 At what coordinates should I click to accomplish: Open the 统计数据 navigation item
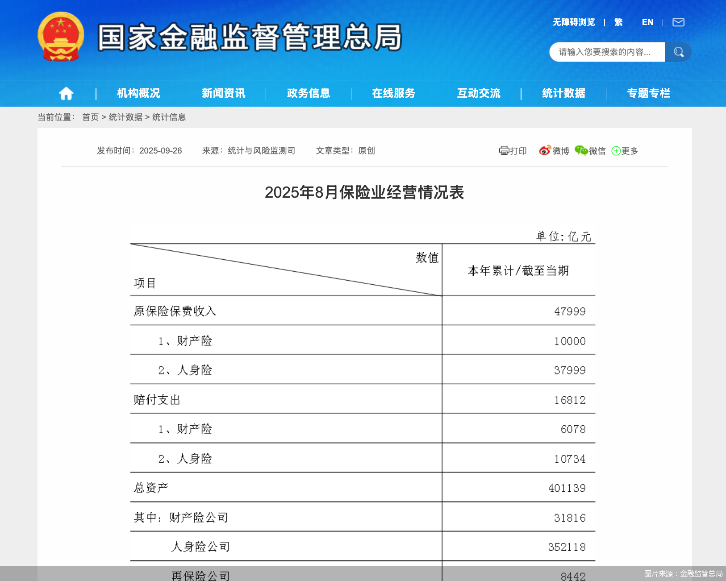(x=563, y=93)
